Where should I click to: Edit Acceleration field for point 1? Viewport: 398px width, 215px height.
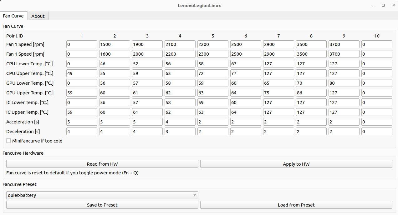coord(82,122)
